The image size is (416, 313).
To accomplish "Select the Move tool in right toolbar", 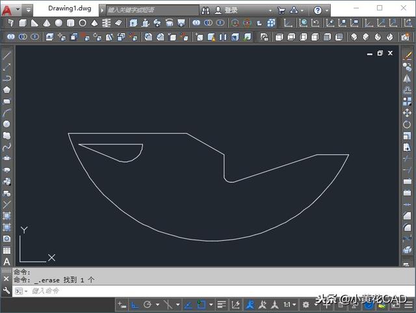I will 408,113.
